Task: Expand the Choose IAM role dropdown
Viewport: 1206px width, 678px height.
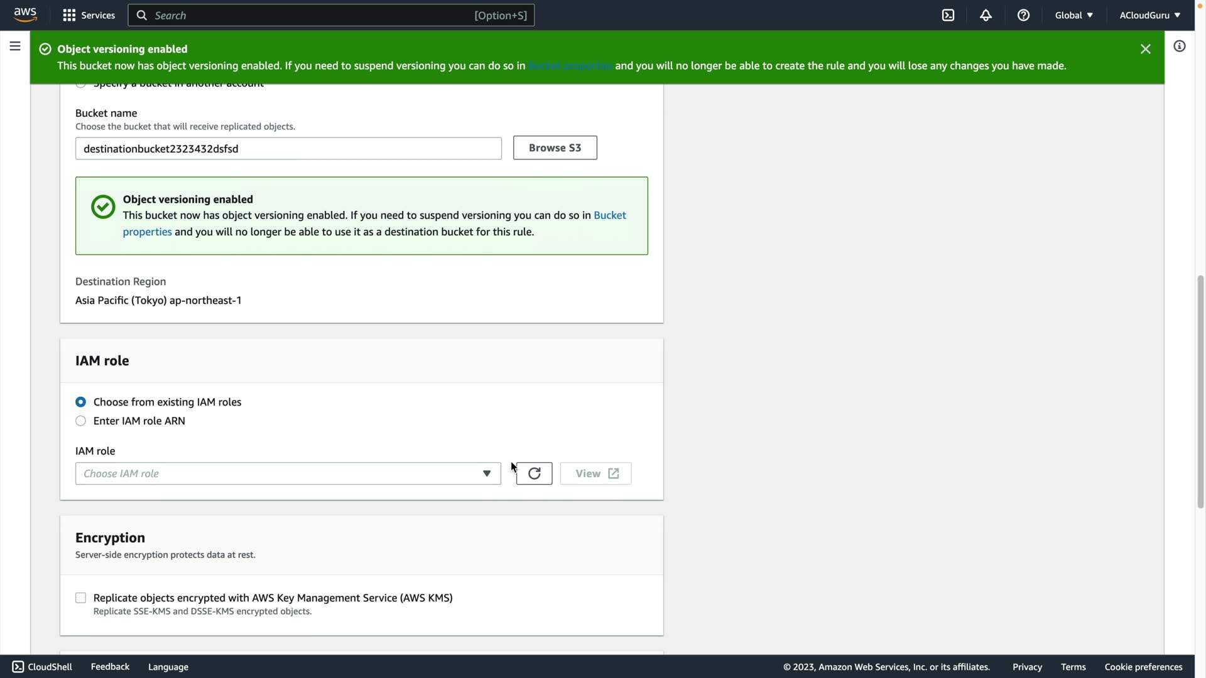Action: [288, 473]
